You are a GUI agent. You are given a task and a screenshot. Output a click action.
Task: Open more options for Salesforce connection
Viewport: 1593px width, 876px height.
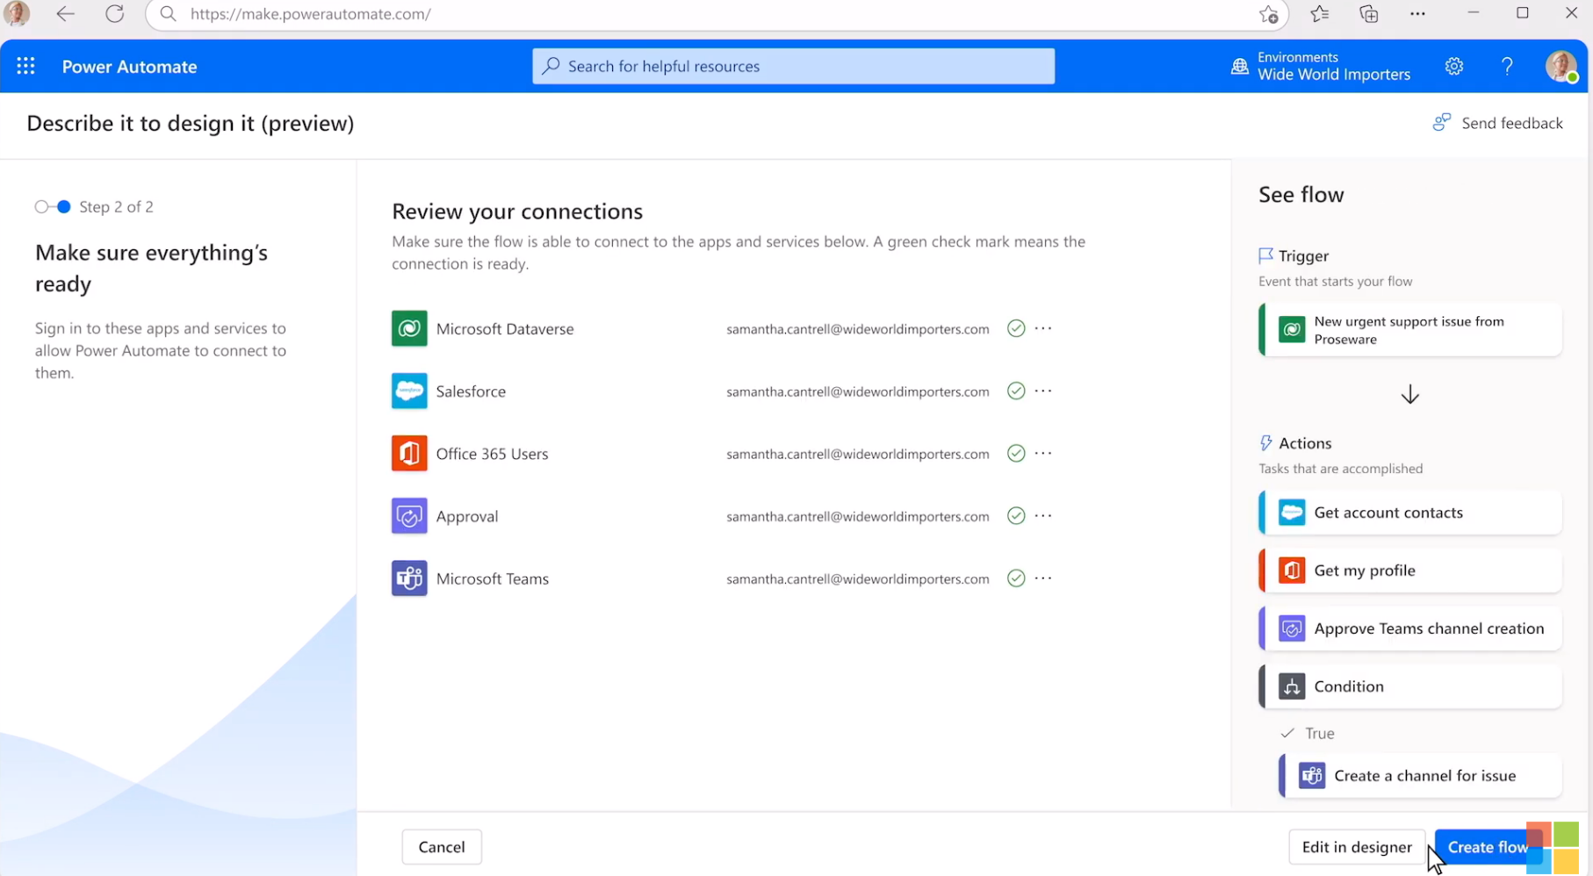coord(1043,391)
